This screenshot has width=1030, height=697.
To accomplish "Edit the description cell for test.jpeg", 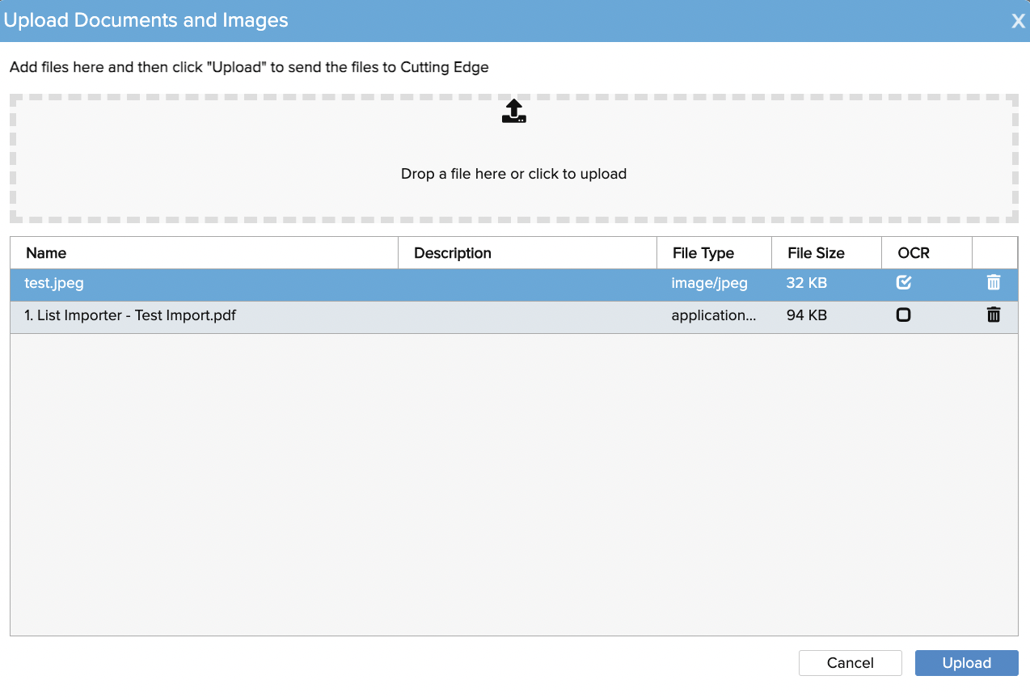I will point(527,284).
